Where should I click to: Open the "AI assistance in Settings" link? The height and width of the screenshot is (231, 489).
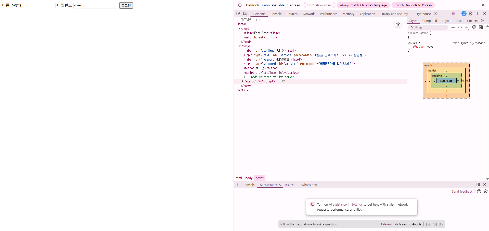click(x=345, y=205)
